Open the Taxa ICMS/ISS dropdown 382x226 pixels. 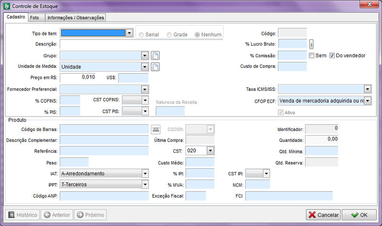(367, 89)
